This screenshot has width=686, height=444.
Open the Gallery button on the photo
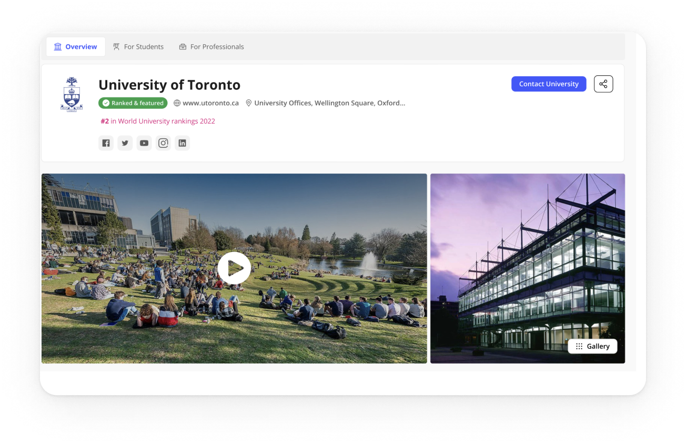592,346
